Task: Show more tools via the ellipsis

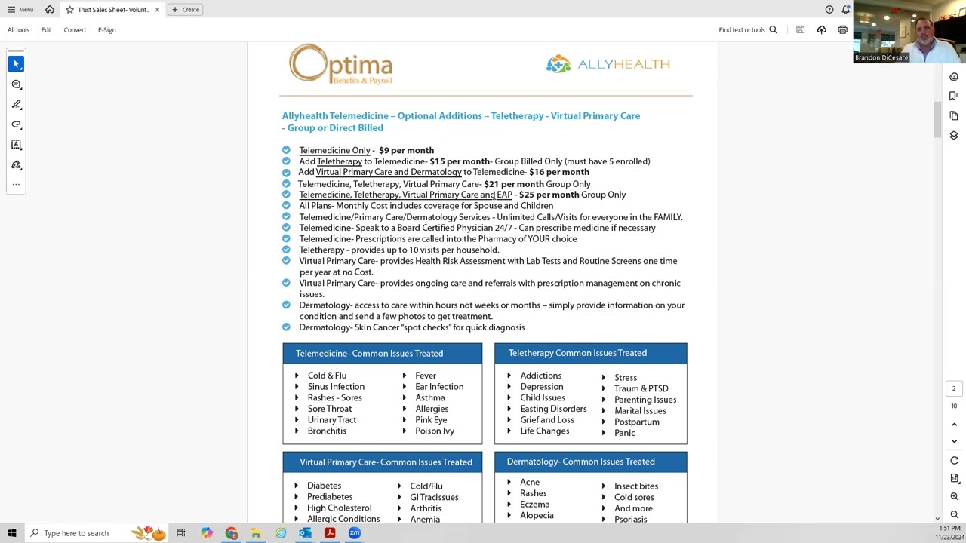Action: click(17, 184)
